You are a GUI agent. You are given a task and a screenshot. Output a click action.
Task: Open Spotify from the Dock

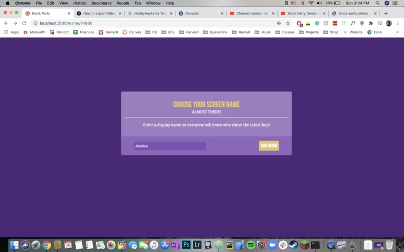click(251, 245)
